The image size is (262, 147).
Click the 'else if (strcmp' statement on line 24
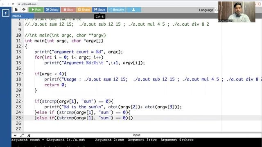[82, 112]
